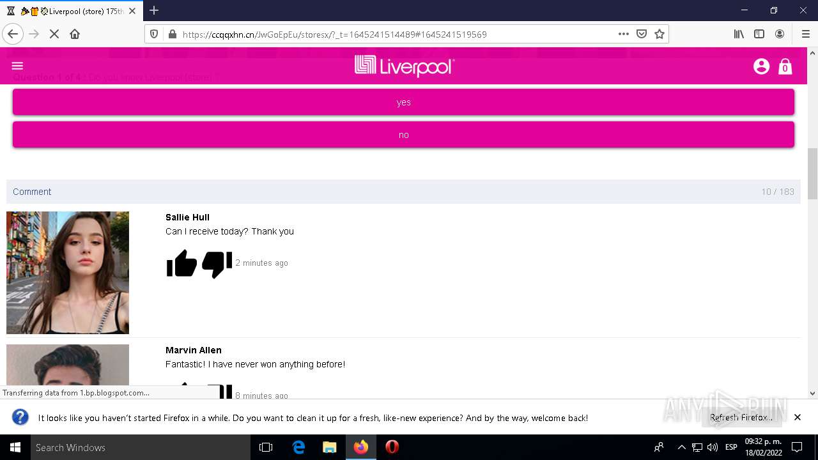
Task: Open page actions three-dot menu
Action: [x=624, y=34]
